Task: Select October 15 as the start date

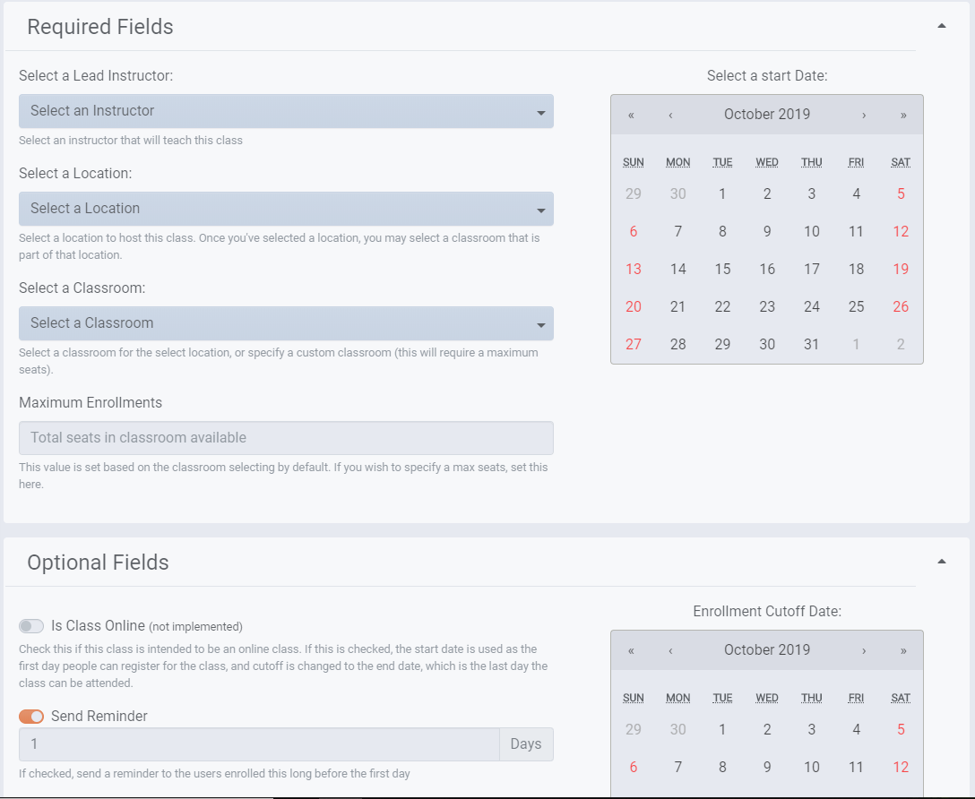Action: pyautogui.click(x=722, y=269)
